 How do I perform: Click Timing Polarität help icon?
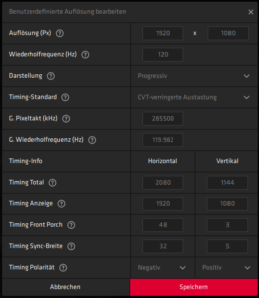pyautogui.click(x=63, y=268)
